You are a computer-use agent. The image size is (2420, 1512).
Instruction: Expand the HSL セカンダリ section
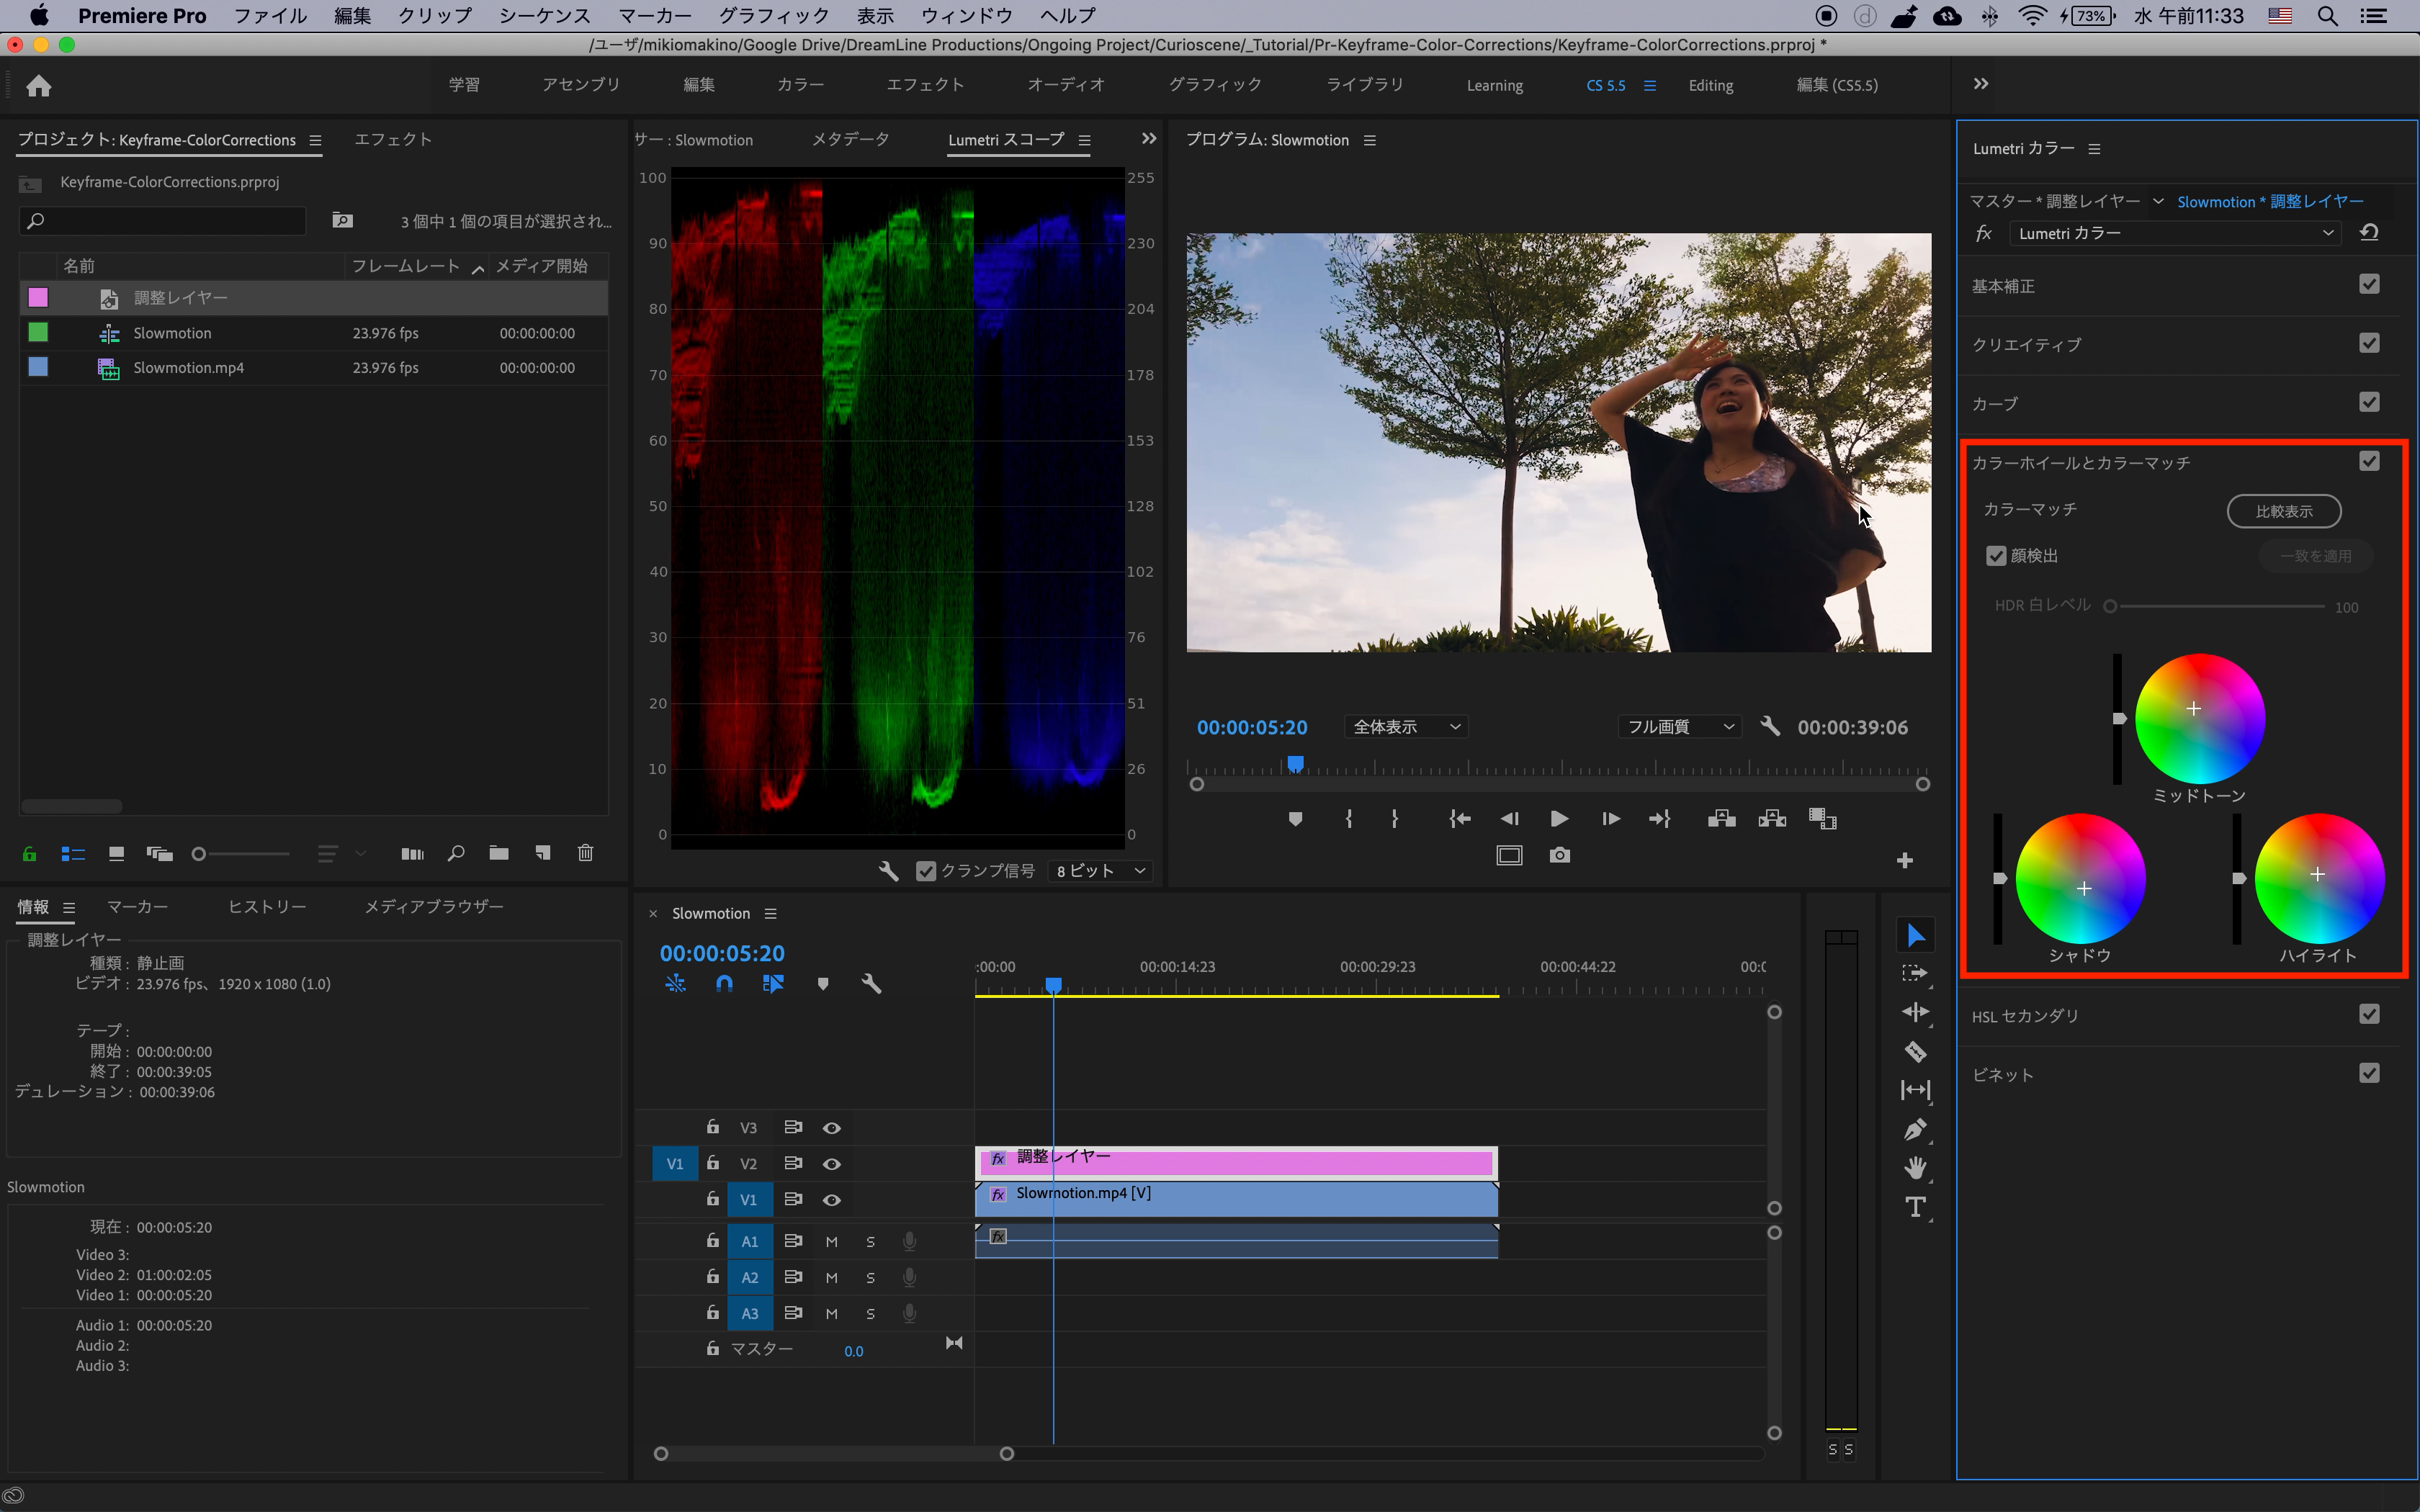coord(2025,1016)
